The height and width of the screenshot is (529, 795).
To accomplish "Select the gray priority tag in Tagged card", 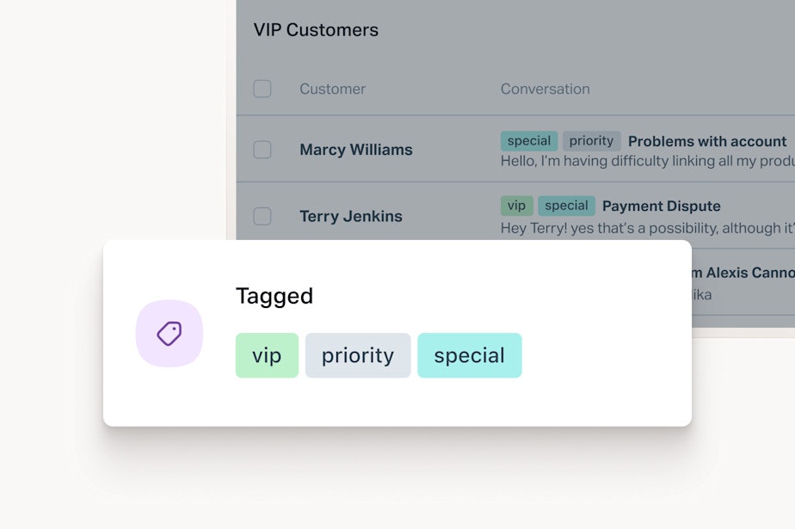I will [357, 355].
